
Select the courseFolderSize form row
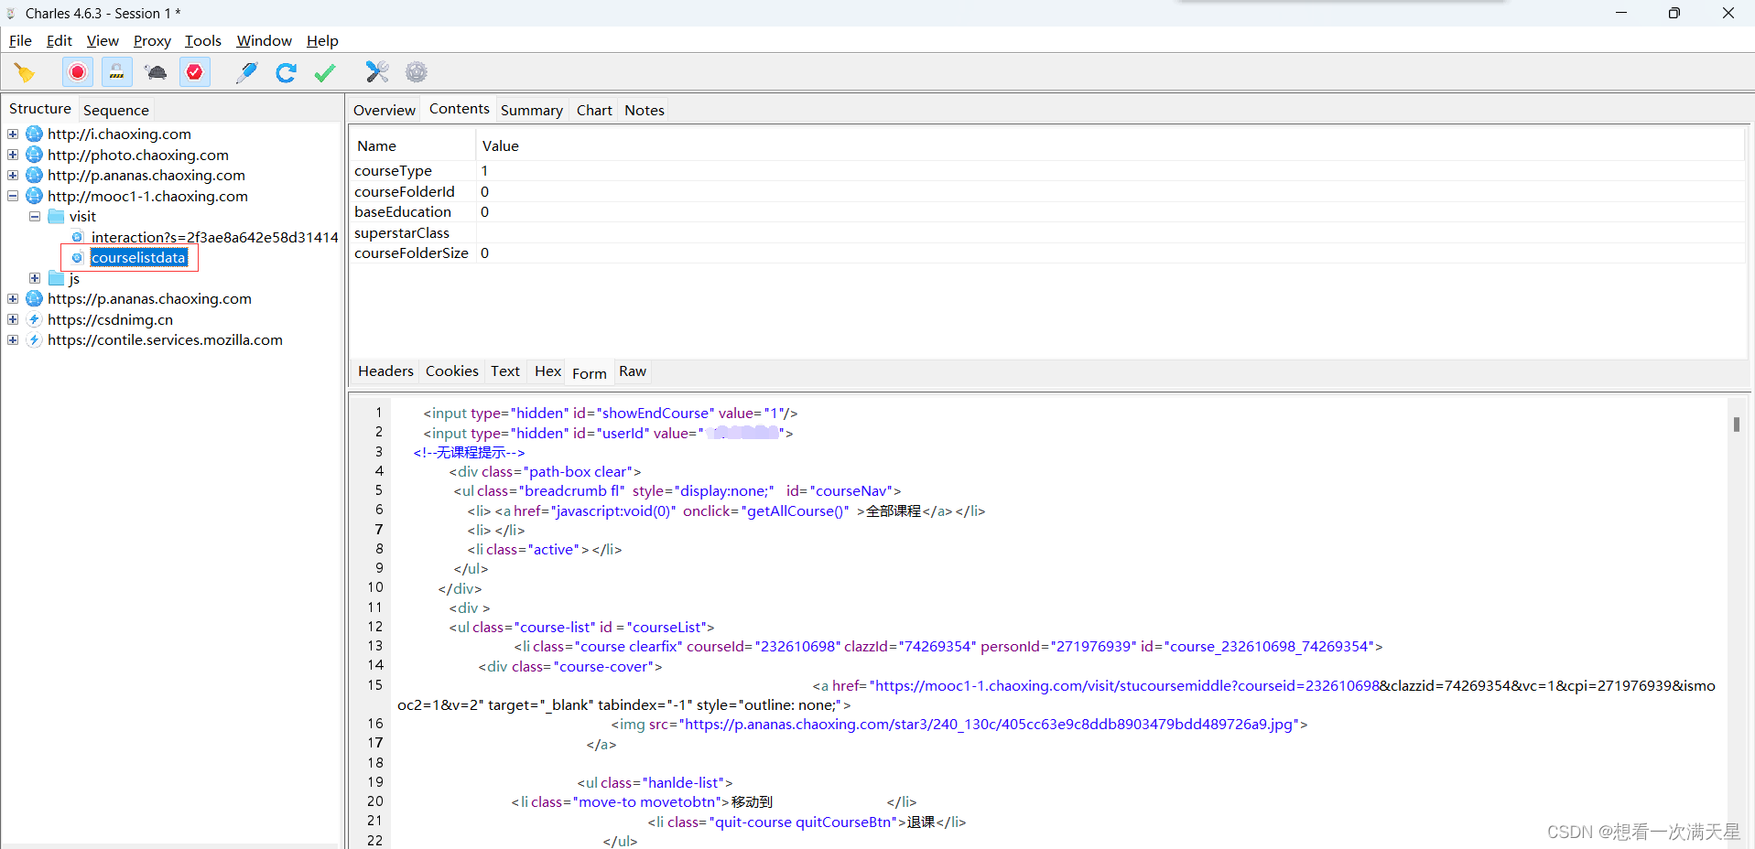click(x=1047, y=253)
